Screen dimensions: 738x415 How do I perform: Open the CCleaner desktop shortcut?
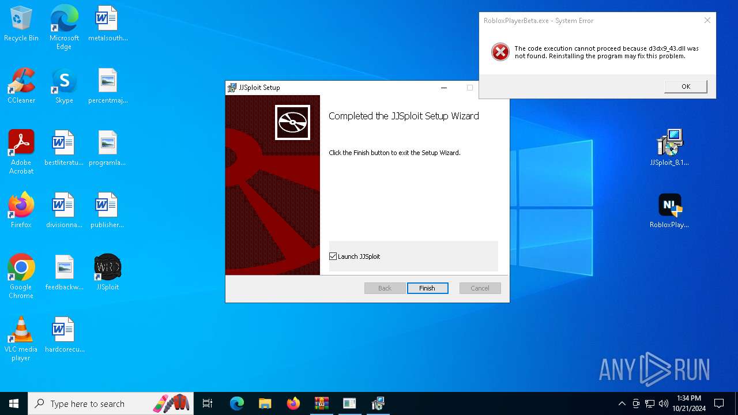(x=21, y=86)
